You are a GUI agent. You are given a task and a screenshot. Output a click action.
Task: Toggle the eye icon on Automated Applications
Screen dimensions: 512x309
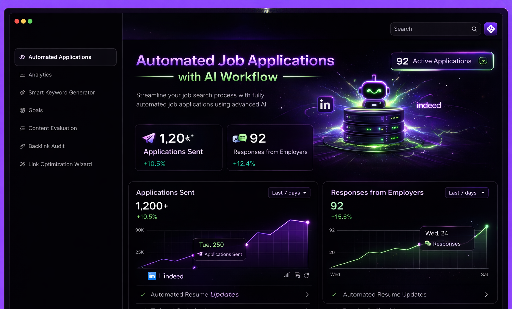(x=22, y=57)
